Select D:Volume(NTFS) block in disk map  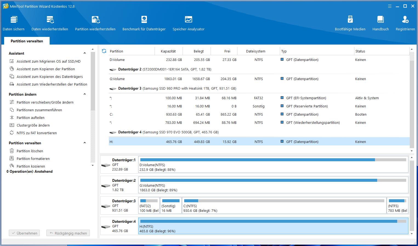coord(273,164)
